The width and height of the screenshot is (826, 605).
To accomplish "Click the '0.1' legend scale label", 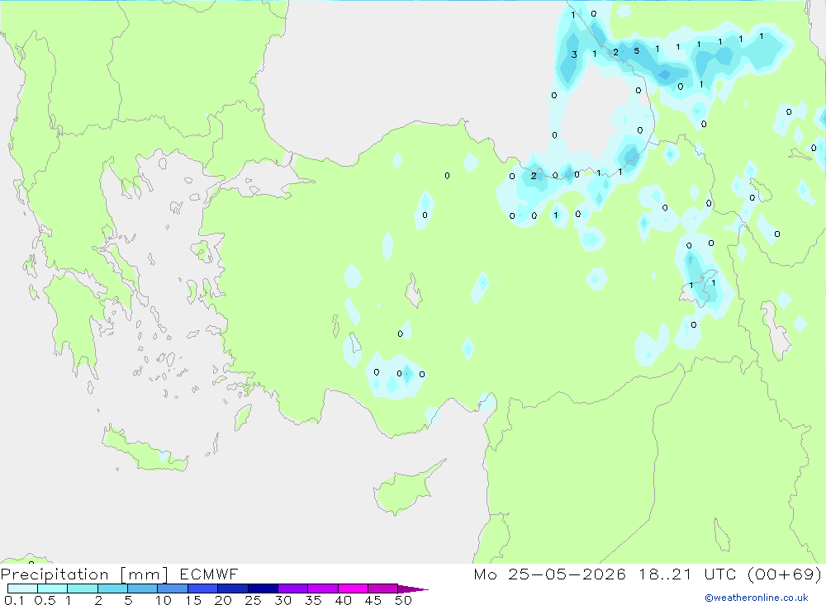I will coord(14,600).
